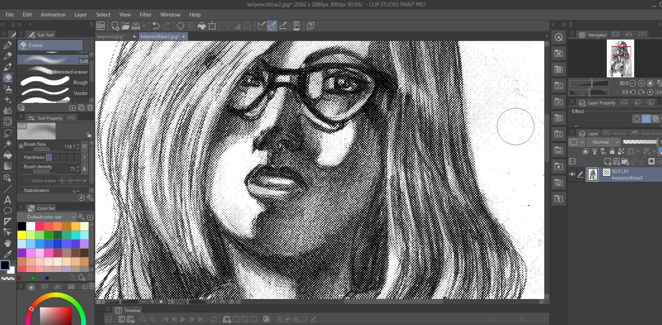Select the Eyedropper tool
This screenshot has width=662, height=325.
tap(7, 254)
